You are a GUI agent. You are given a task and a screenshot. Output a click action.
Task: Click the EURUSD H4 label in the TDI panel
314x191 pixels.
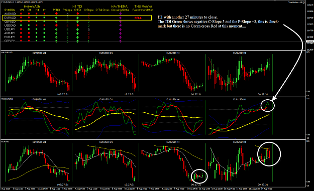pos(173,99)
